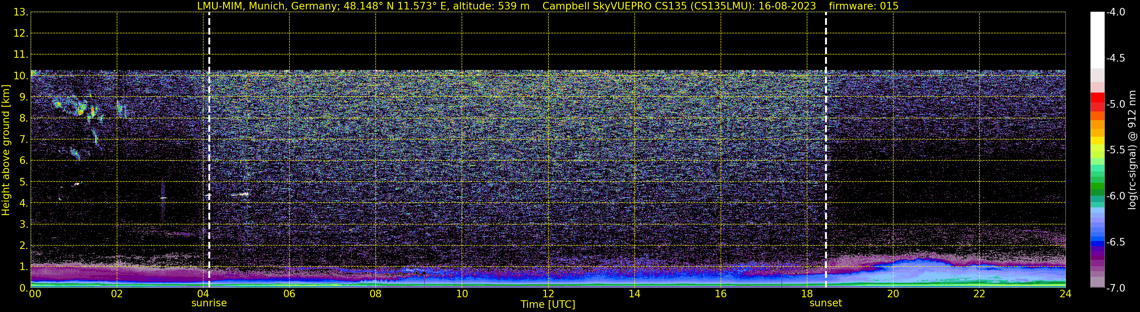Viewport: 1140px width, 312px height.
Task: Click the 14 time tick label
Action: point(634,294)
